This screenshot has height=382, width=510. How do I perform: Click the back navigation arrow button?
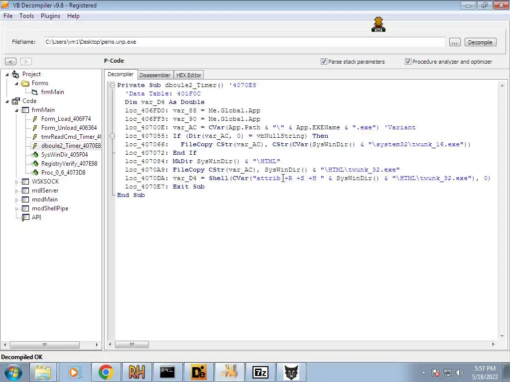(x=10, y=61)
